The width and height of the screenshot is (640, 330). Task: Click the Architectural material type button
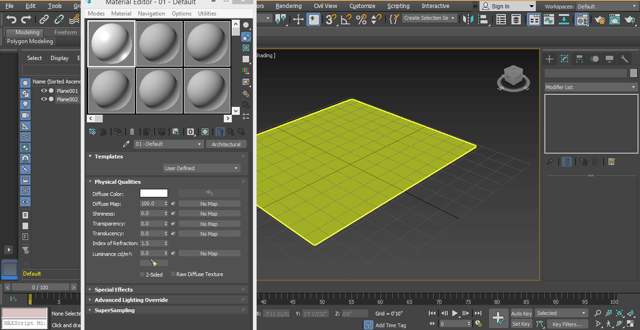[x=226, y=144]
